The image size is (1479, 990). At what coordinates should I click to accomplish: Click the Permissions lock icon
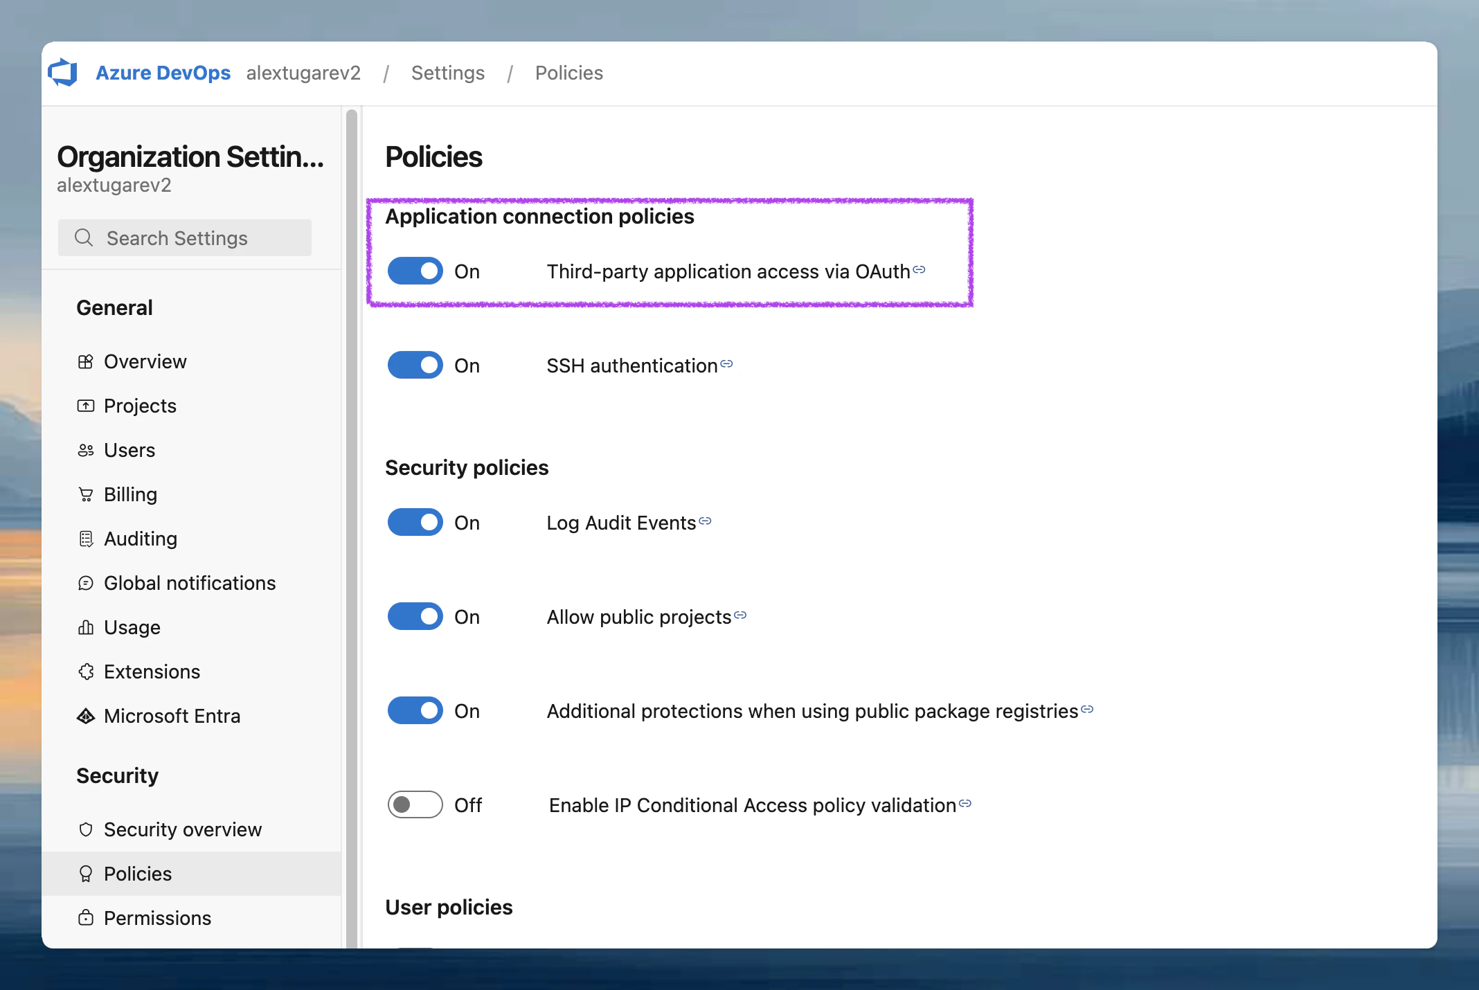(86, 918)
